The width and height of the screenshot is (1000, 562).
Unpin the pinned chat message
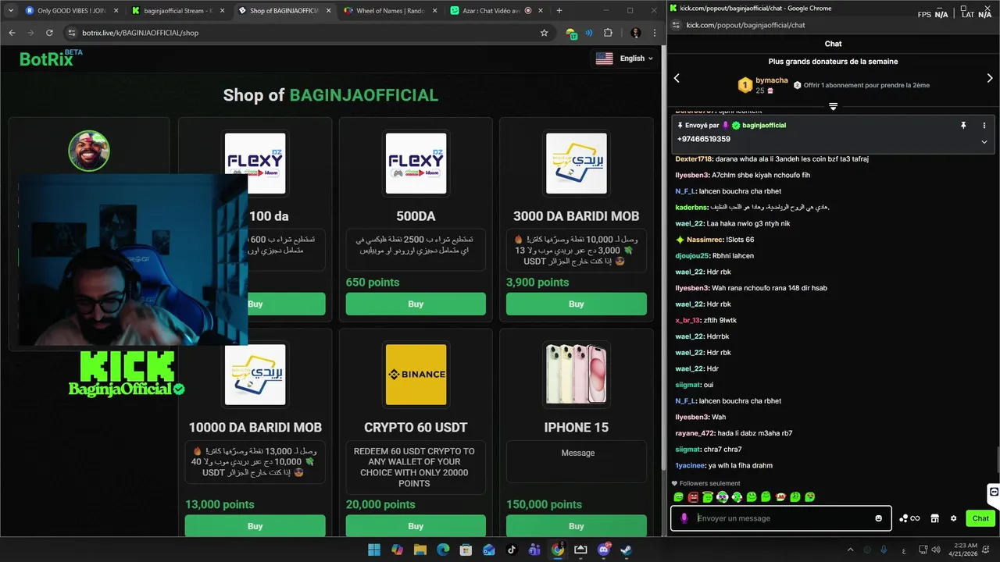pos(963,125)
